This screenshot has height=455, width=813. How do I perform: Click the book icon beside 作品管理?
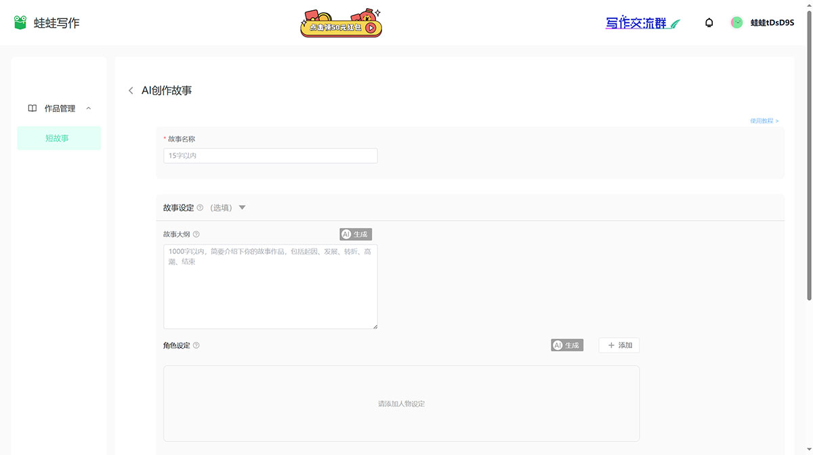click(x=32, y=108)
